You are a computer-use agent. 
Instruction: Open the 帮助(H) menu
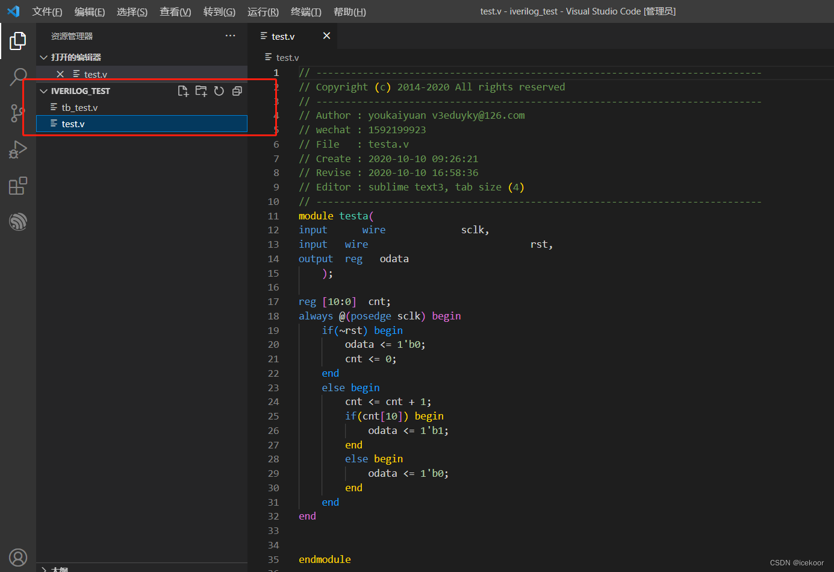[349, 11]
